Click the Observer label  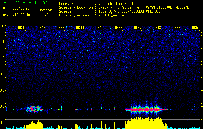click(x=66, y=4)
